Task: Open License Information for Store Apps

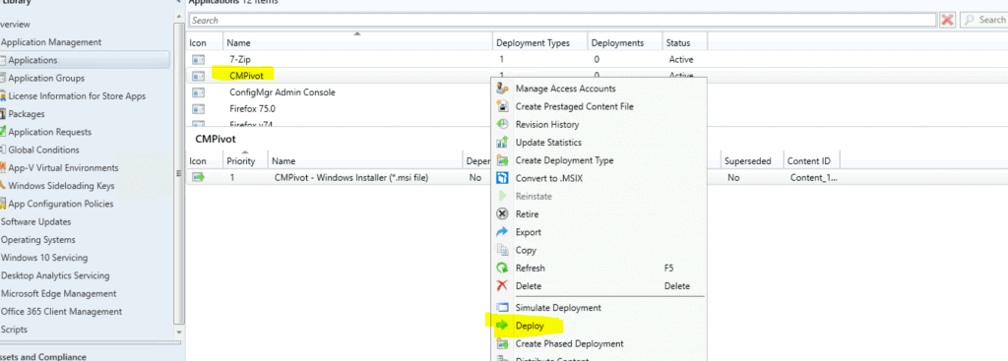Action: [x=77, y=96]
